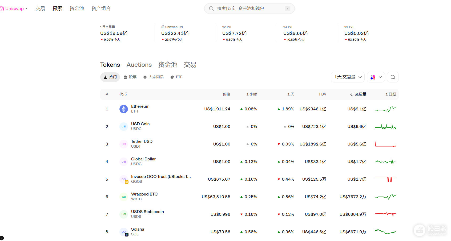Focus the token and pool search field
The image size is (451, 241).
249,9
